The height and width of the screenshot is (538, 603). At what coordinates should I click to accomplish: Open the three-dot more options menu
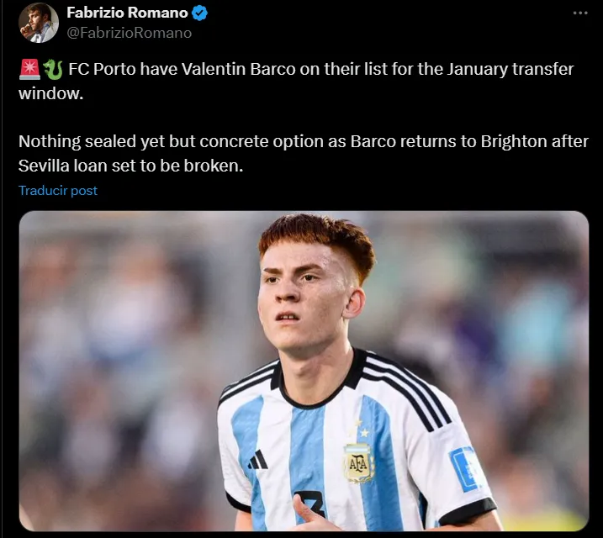coord(580,13)
